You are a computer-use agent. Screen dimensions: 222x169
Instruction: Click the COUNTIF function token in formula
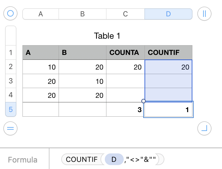[x=82, y=160]
